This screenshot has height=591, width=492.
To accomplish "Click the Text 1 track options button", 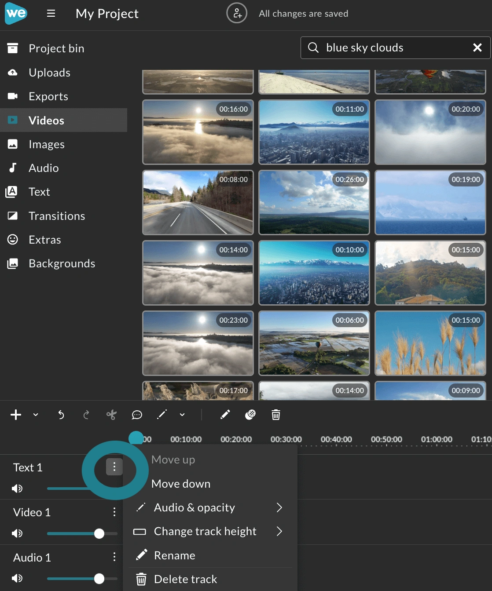I will click(114, 467).
